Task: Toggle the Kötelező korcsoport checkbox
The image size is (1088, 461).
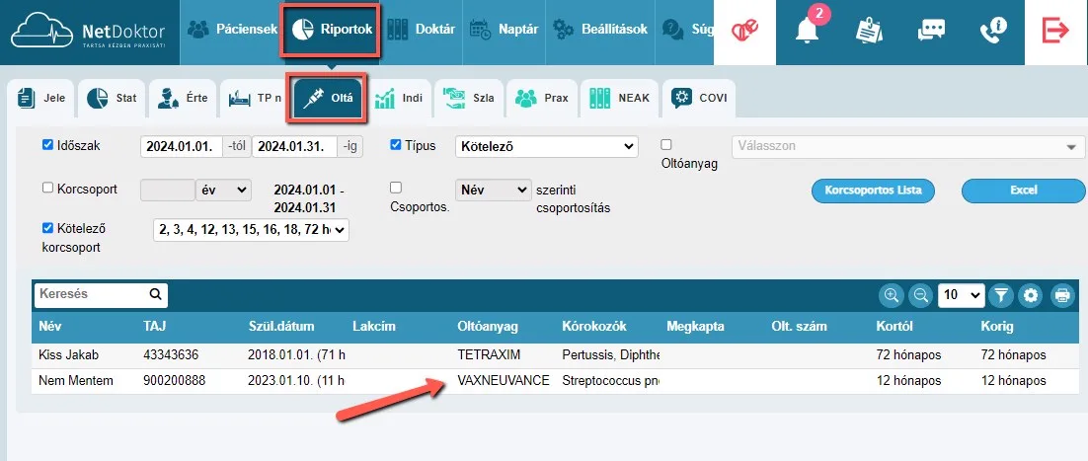Action: pos(47,228)
